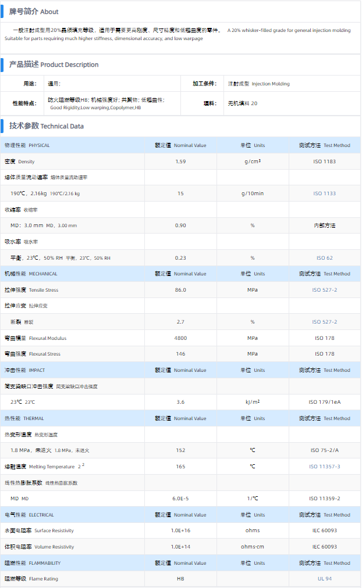Select the IMPACT properties header label

click(24, 370)
